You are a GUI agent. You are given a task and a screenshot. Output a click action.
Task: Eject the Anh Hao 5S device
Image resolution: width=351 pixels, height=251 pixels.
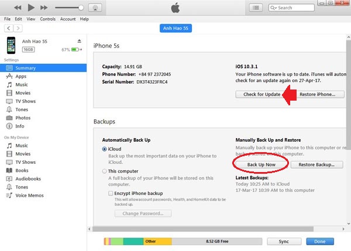pos(79,41)
